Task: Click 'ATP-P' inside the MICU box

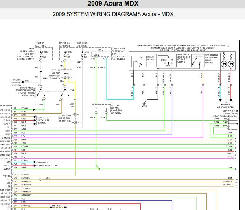Action: pos(96,55)
